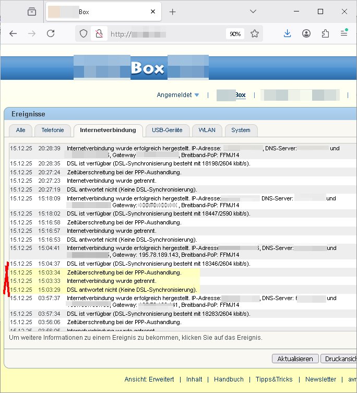Open the extensions puzzle icon

(x=325, y=33)
